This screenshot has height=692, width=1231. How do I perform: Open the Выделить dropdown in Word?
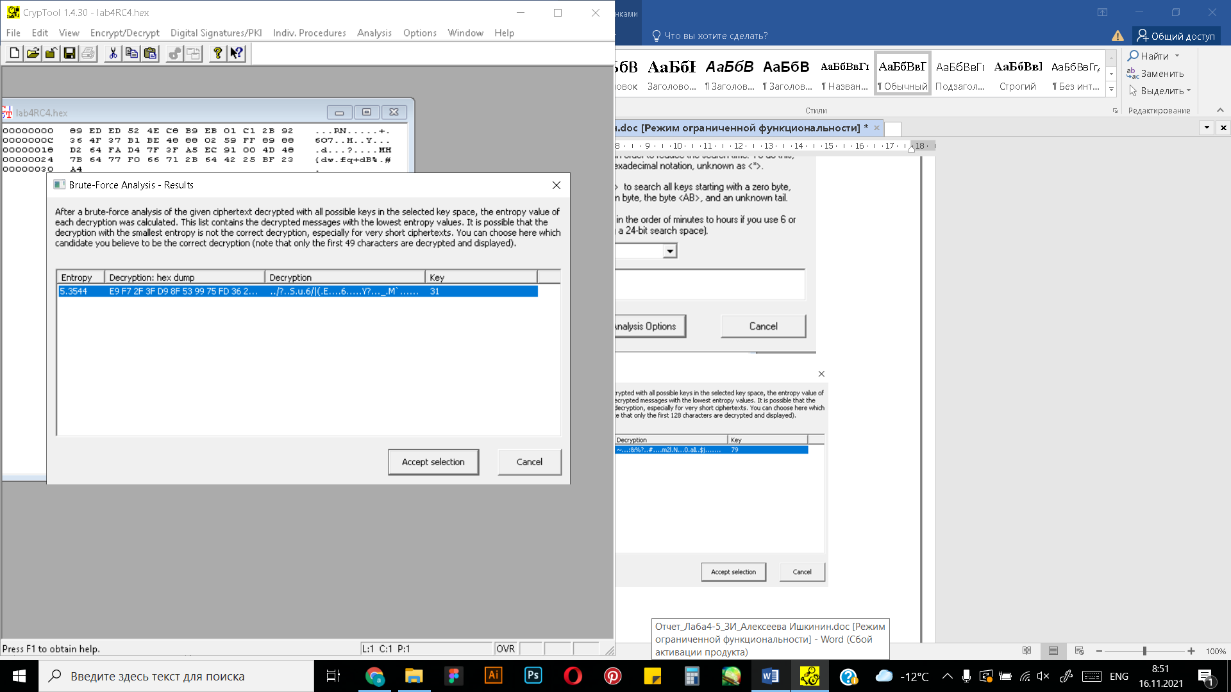click(x=1159, y=91)
